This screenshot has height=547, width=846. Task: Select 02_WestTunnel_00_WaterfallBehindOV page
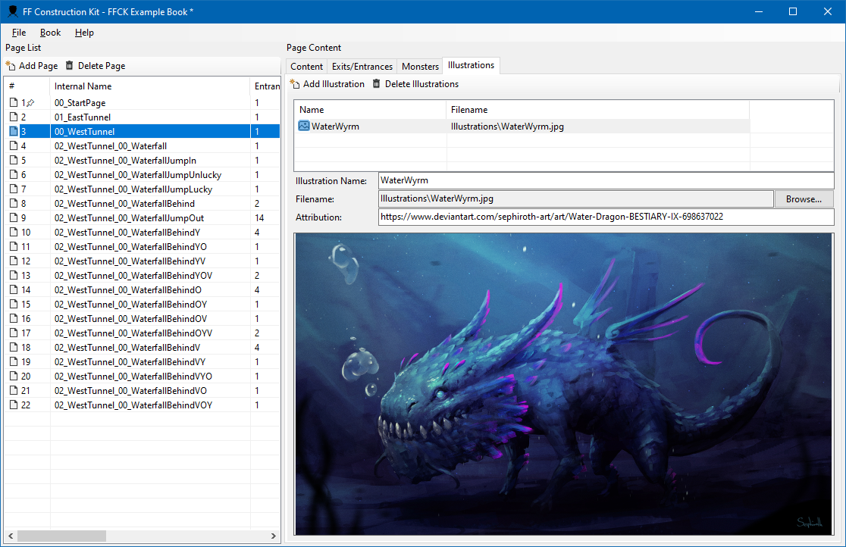point(143,318)
